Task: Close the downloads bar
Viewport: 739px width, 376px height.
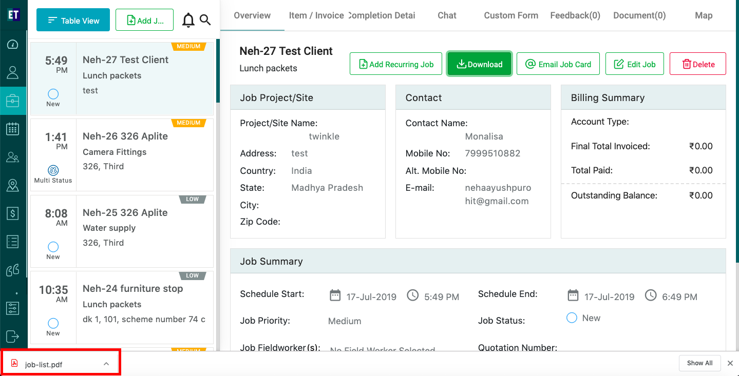Action: pos(730,363)
